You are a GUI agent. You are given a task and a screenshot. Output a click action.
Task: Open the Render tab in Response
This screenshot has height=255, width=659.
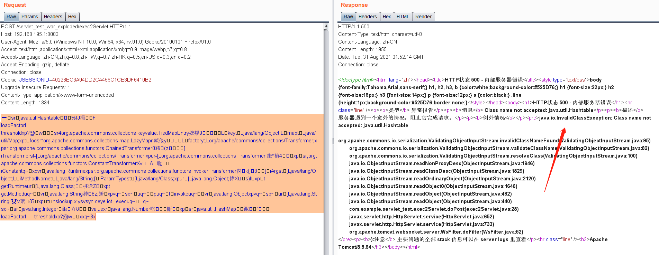[x=423, y=17]
